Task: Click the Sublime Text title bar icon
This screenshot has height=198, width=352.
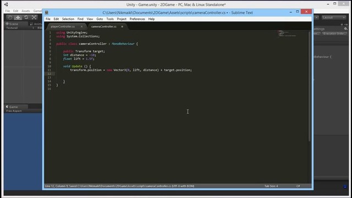Action: pos(46,12)
